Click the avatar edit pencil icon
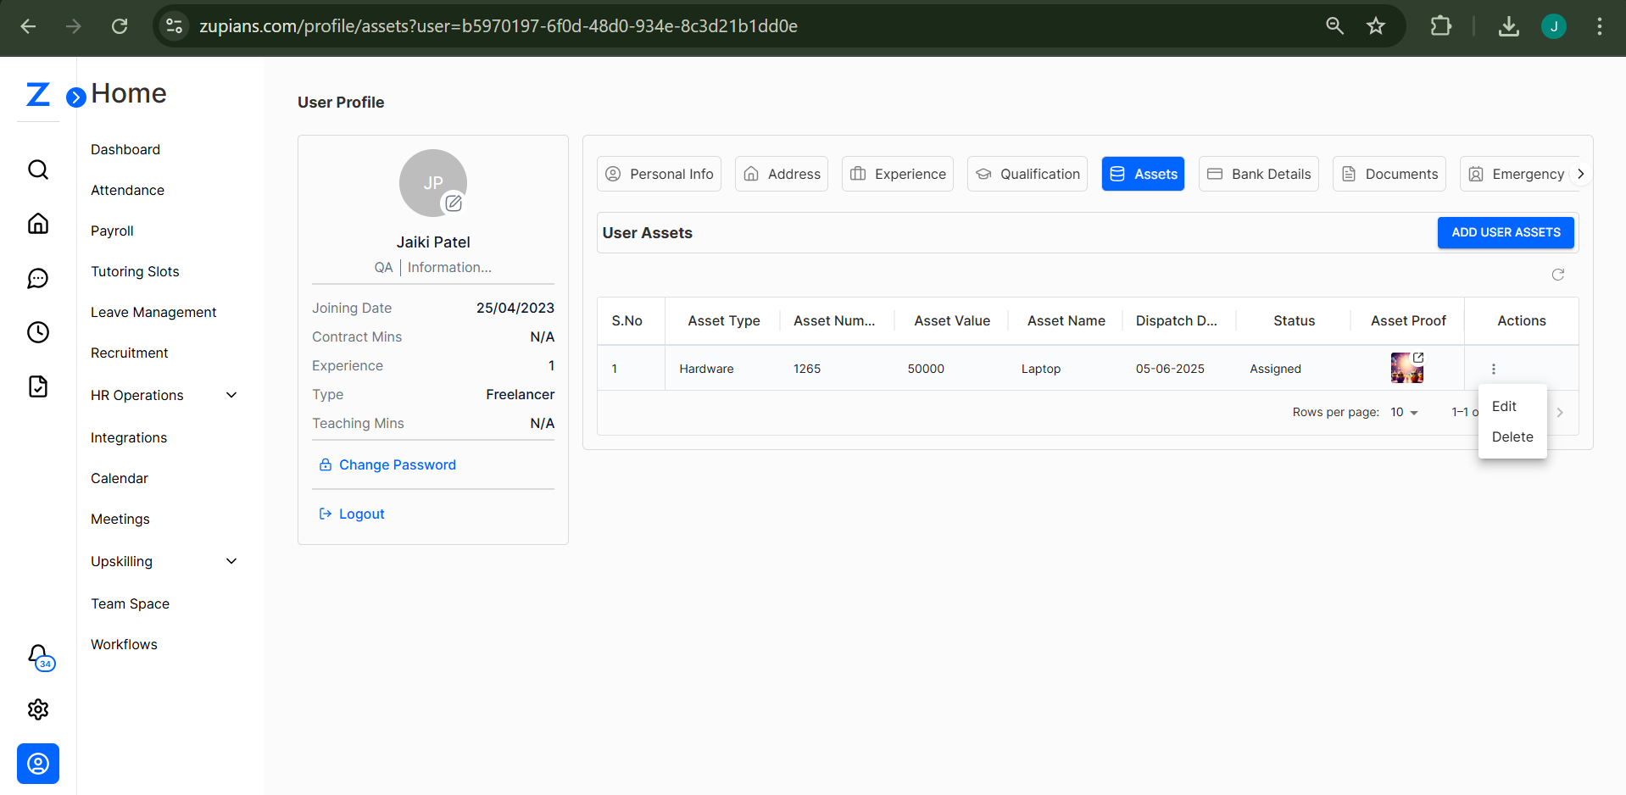 pos(454,203)
